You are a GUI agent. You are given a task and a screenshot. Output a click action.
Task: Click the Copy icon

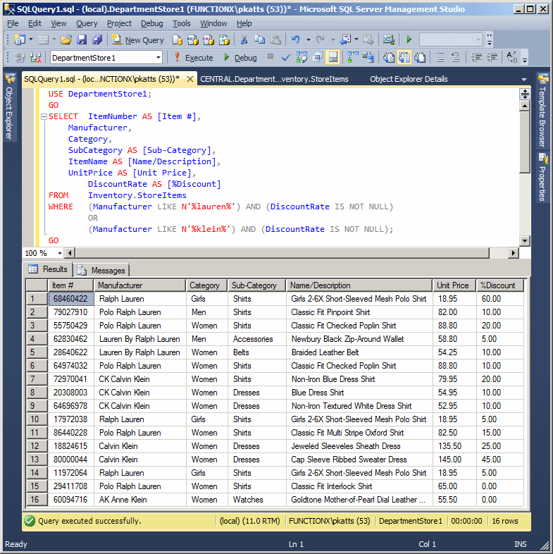pyautogui.click(x=259, y=39)
